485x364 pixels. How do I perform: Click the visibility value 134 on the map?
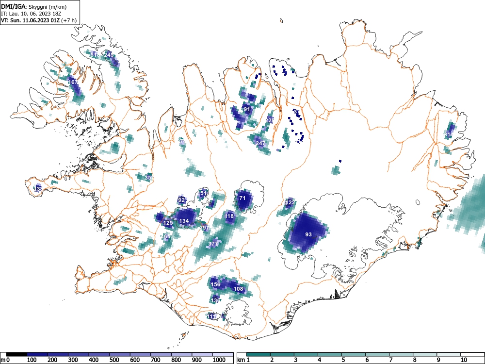pyautogui.click(x=184, y=221)
